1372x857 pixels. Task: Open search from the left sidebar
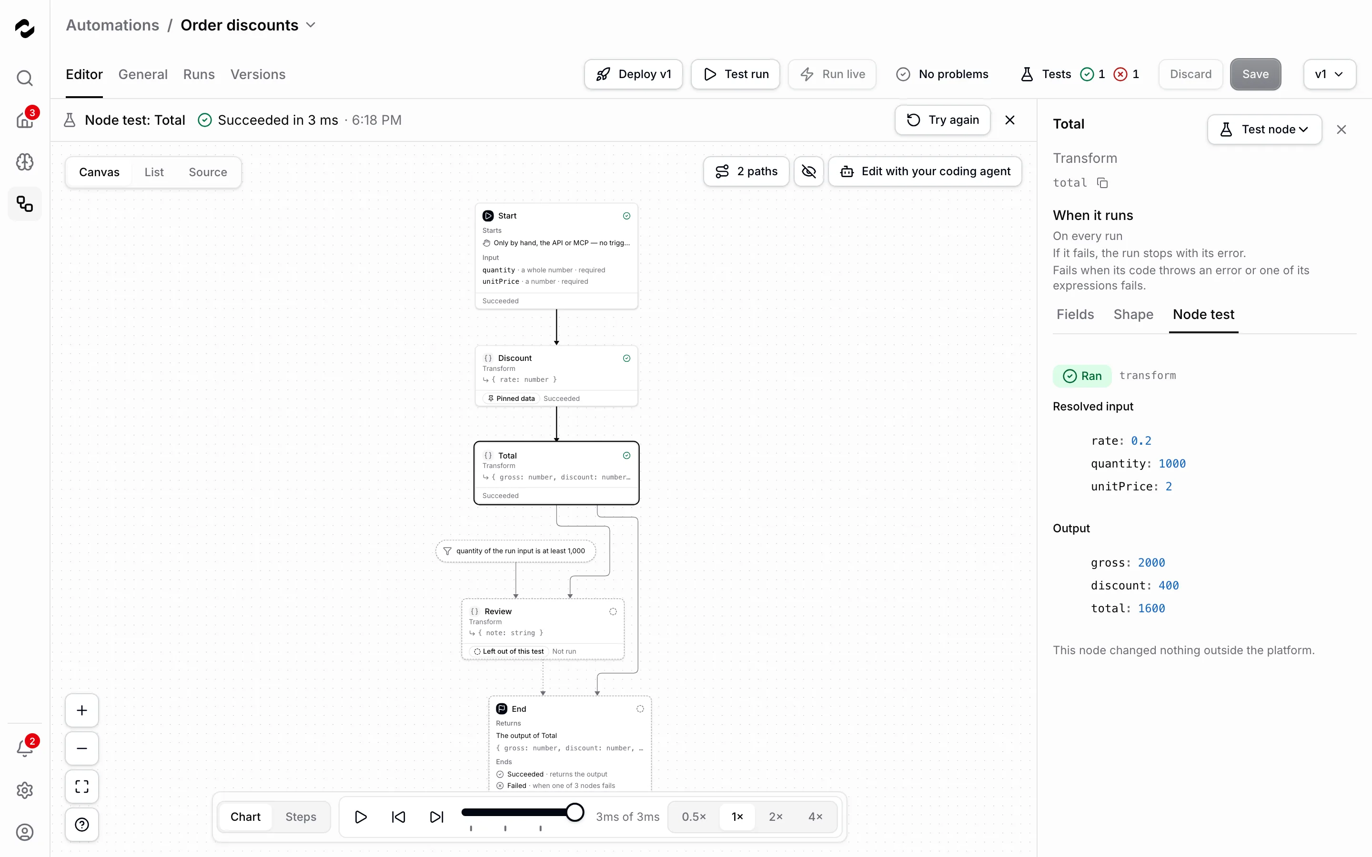24,78
